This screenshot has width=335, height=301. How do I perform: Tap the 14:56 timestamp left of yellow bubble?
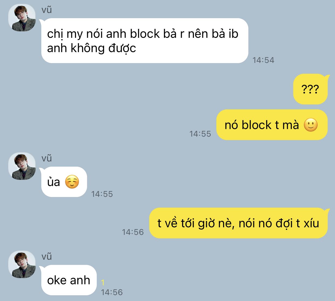(x=133, y=232)
